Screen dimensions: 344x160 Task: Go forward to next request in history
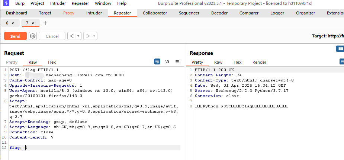tap(88, 36)
